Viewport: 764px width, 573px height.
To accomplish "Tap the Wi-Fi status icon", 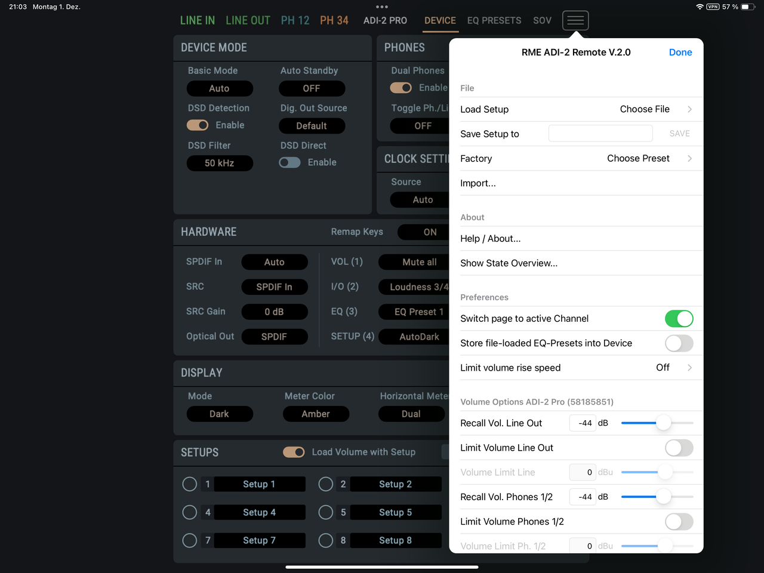I will pos(700,7).
